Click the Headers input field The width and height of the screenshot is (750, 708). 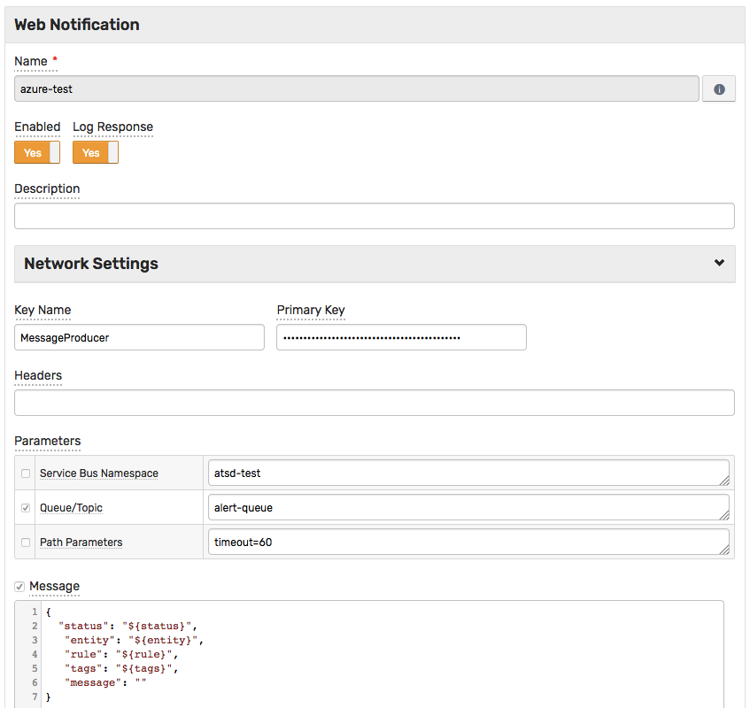click(x=374, y=403)
